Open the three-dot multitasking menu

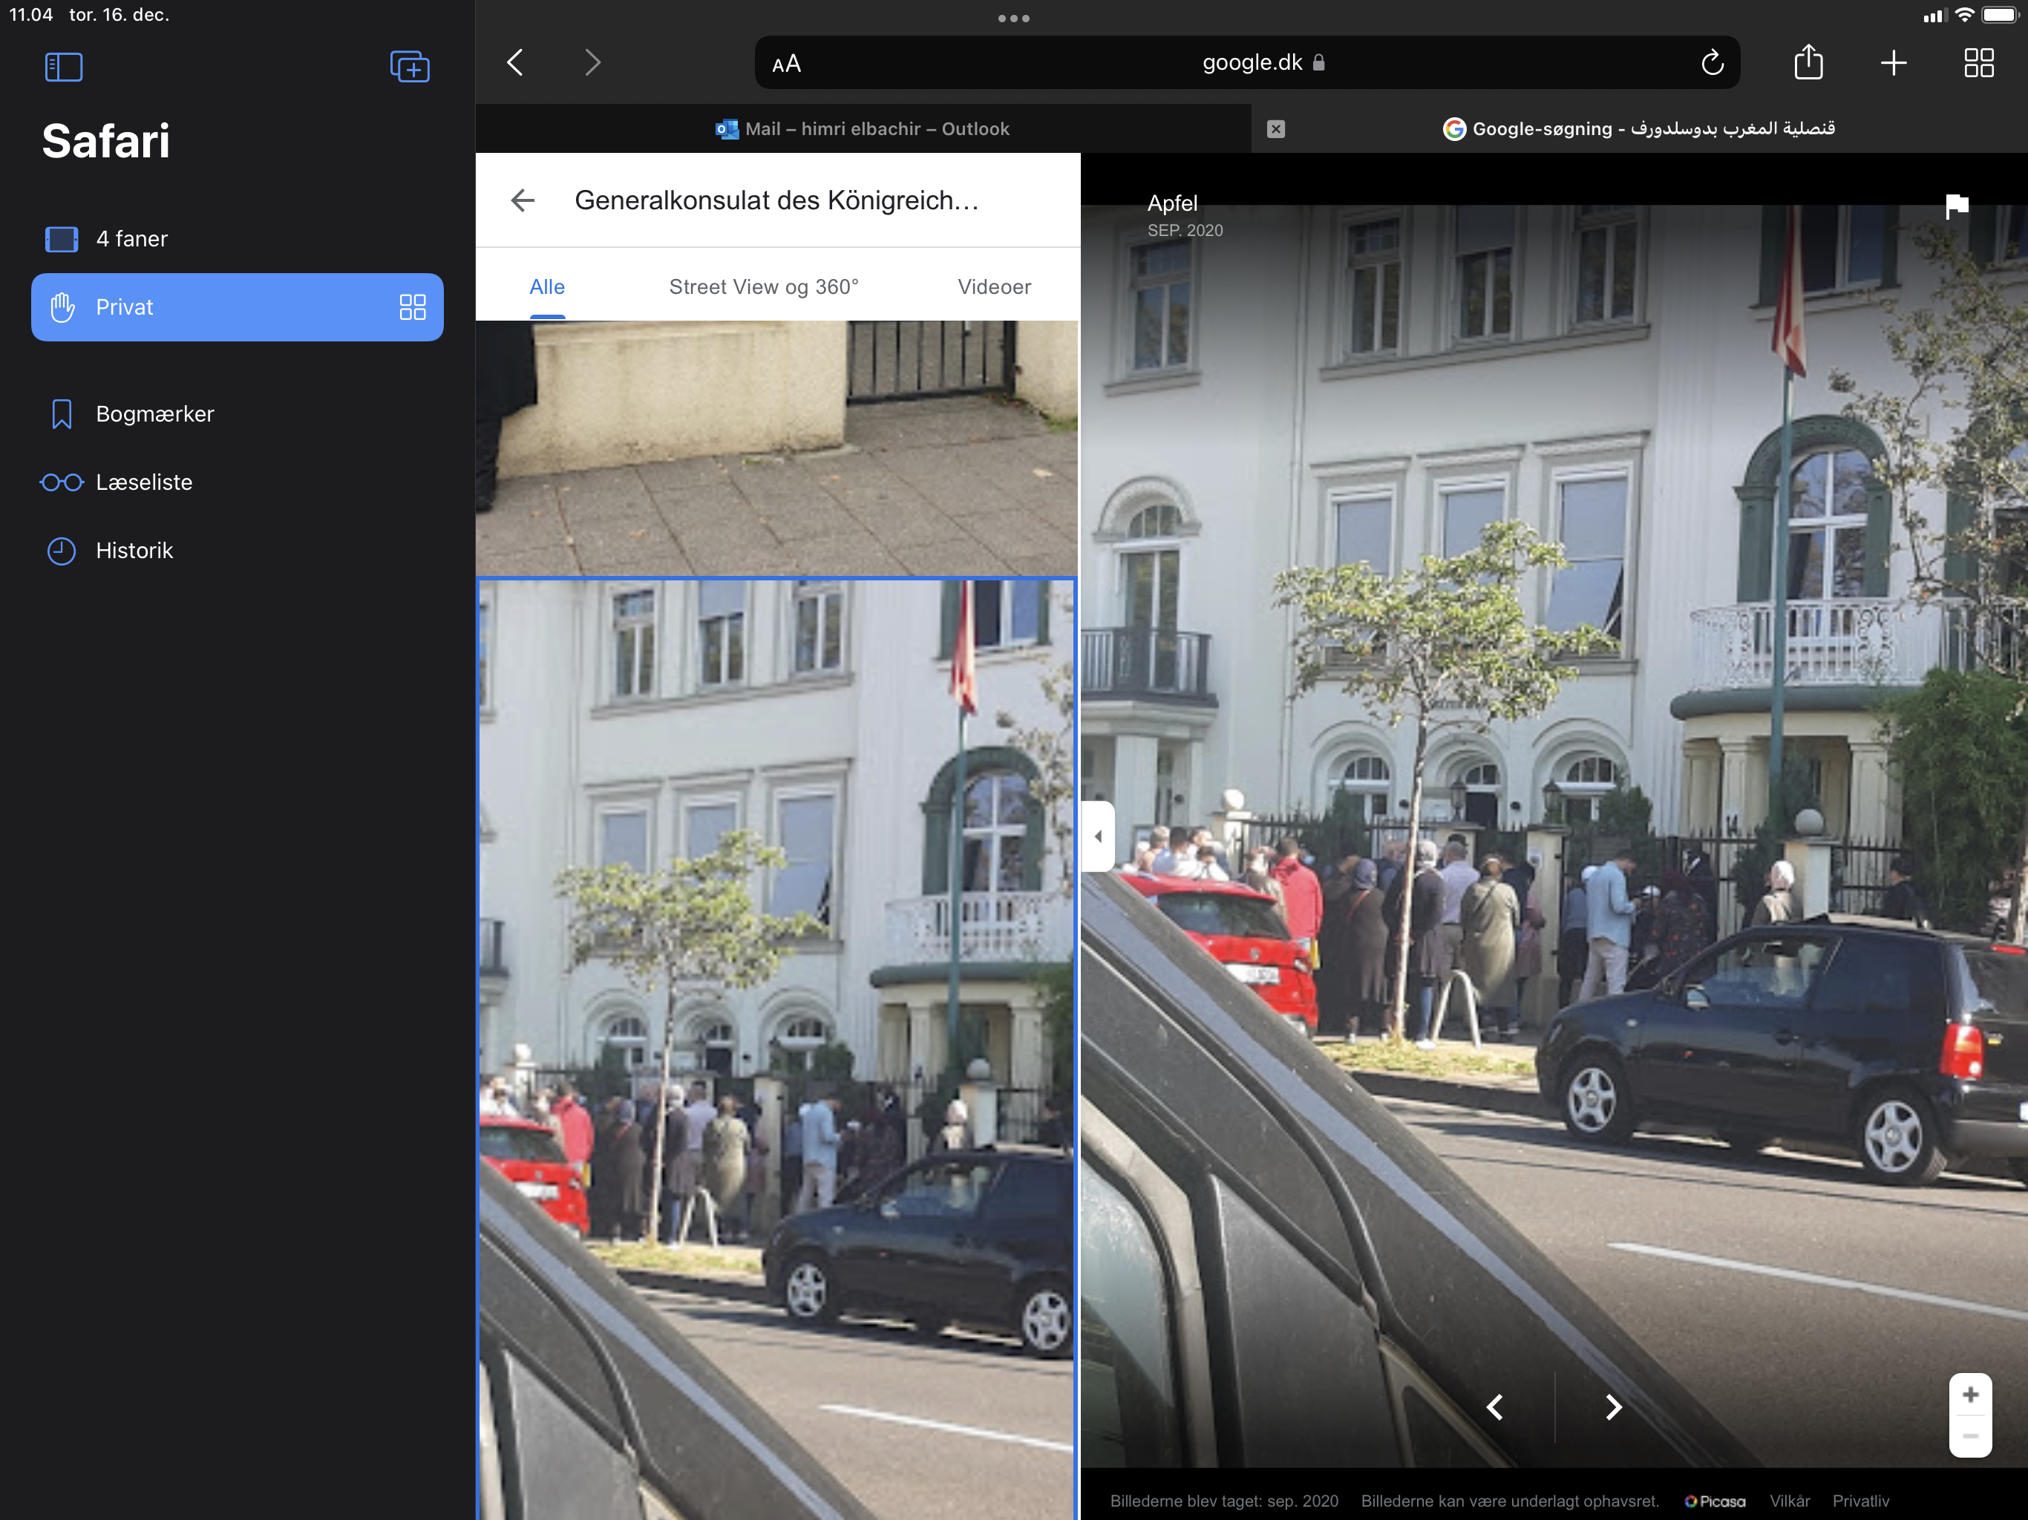1014,17
